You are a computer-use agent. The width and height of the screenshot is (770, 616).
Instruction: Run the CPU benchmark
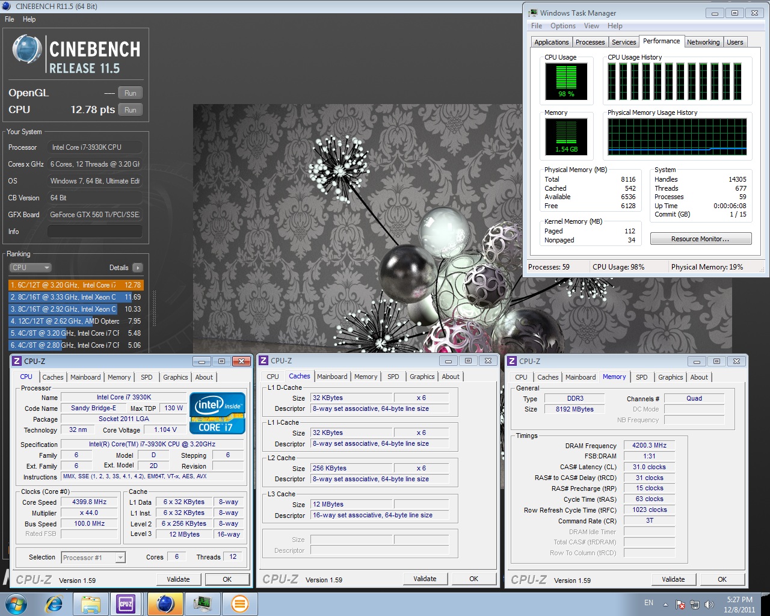click(x=131, y=110)
